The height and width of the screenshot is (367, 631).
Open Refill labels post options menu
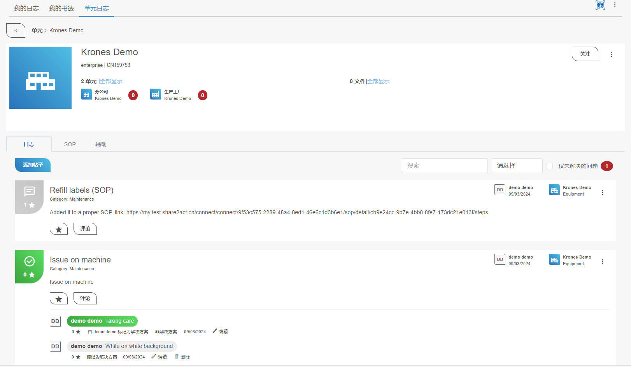coord(602,193)
